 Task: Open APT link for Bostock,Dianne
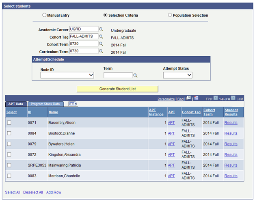pos(171,133)
